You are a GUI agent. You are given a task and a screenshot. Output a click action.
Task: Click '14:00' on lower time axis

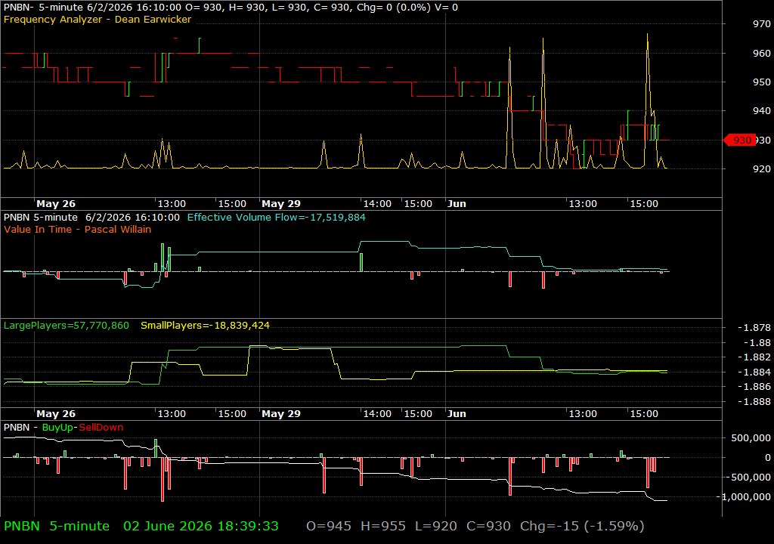coord(377,414)
